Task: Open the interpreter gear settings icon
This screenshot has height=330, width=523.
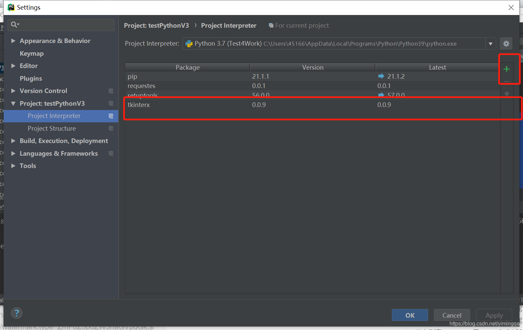Action: pyautogui.click(x=506, y=44)
